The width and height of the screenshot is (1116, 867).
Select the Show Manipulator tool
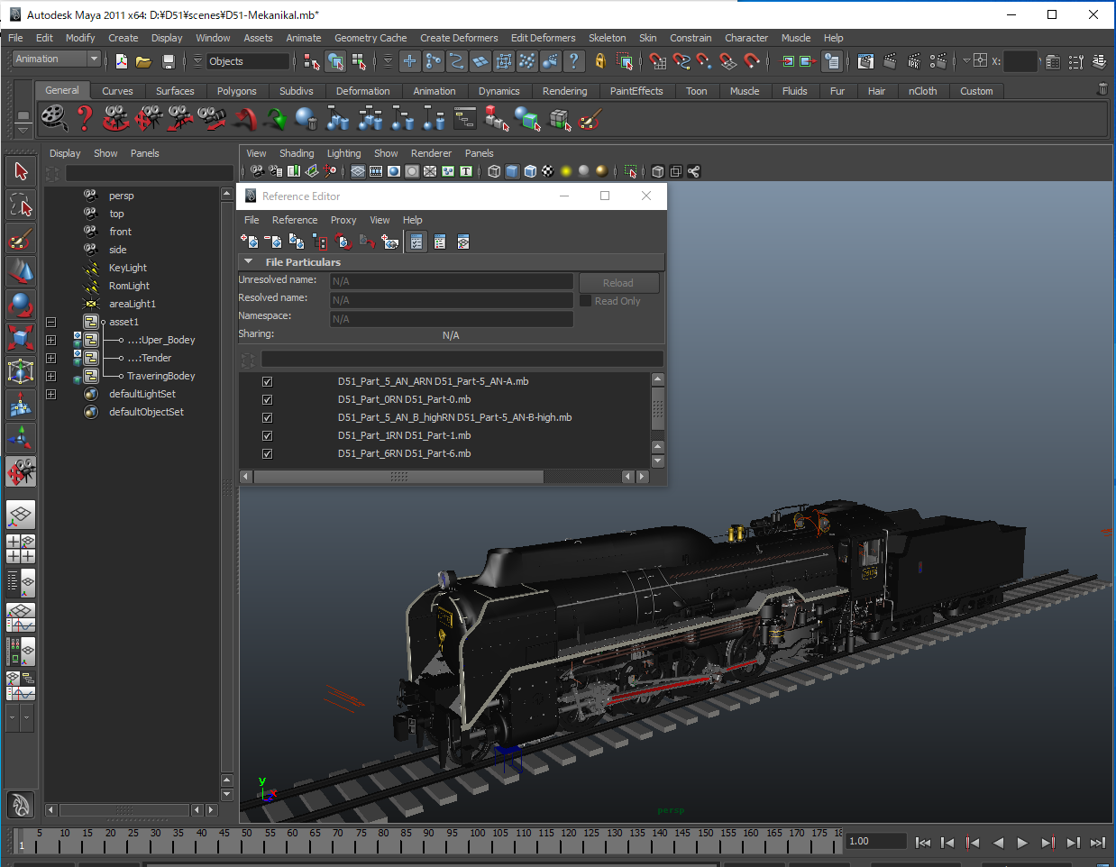tap(21, 438)
